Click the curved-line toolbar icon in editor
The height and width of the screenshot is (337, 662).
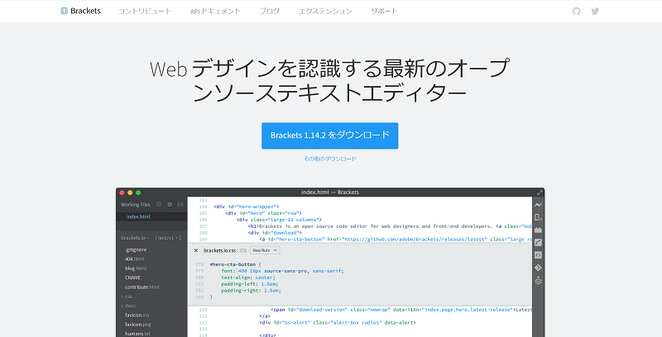coord(538,243)
